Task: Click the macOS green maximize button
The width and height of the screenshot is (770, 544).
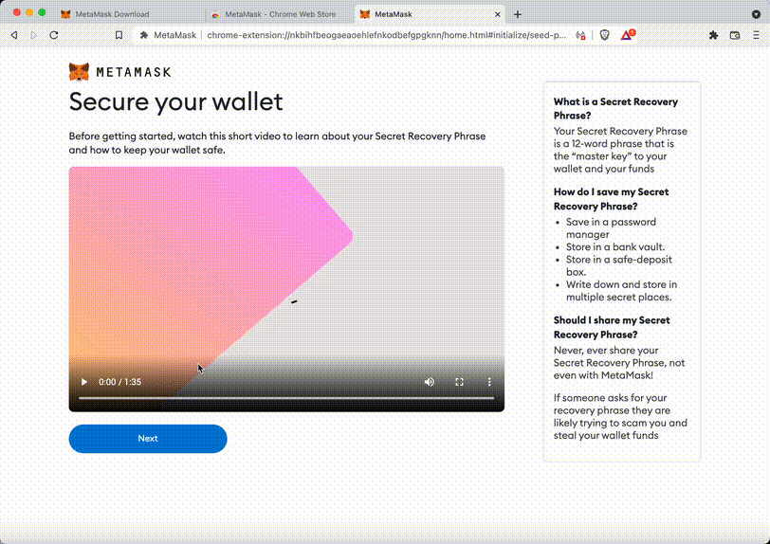Action: (42, 12)
